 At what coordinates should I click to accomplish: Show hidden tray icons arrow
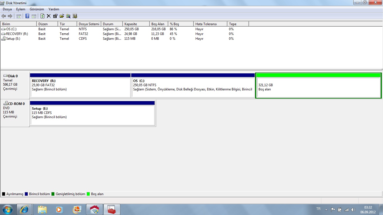326,209
